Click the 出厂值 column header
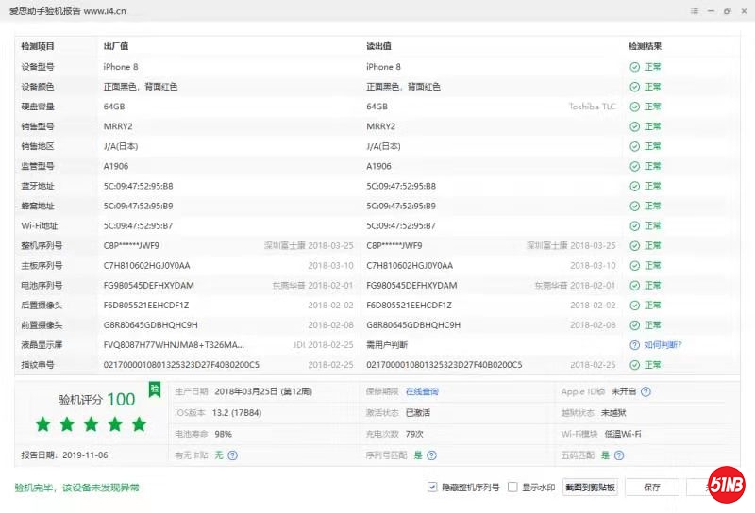755x513 pixels. [116, 46]
